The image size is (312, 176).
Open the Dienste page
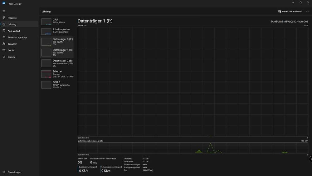19,57
